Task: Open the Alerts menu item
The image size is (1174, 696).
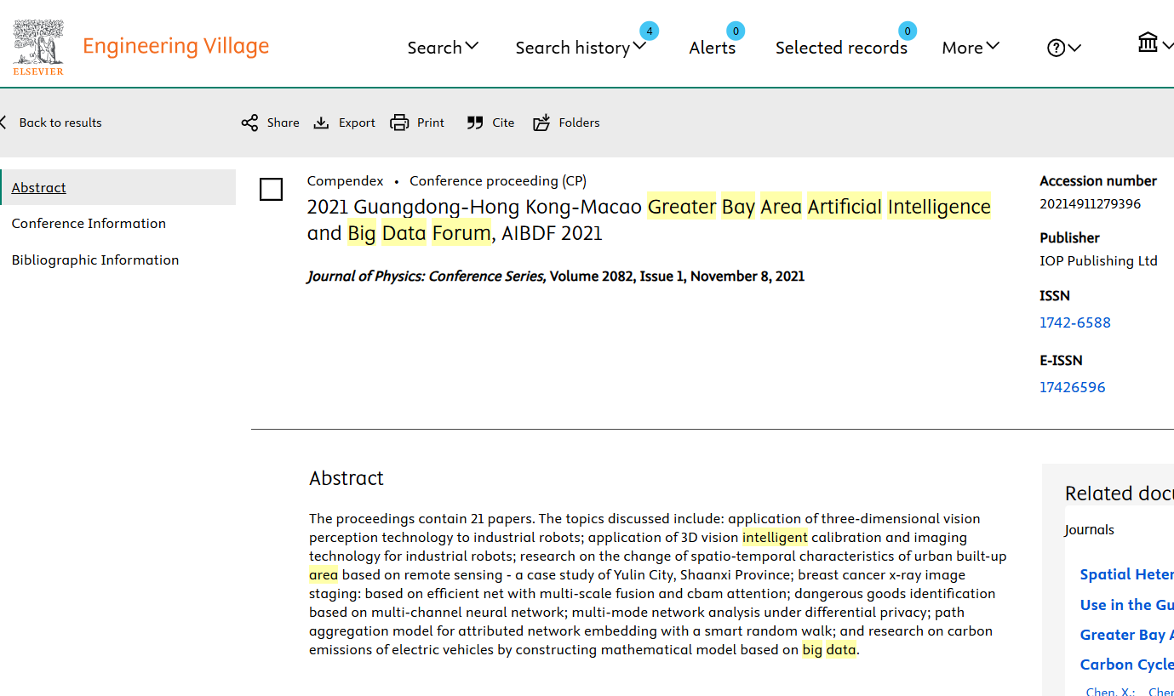Action: 712,48
